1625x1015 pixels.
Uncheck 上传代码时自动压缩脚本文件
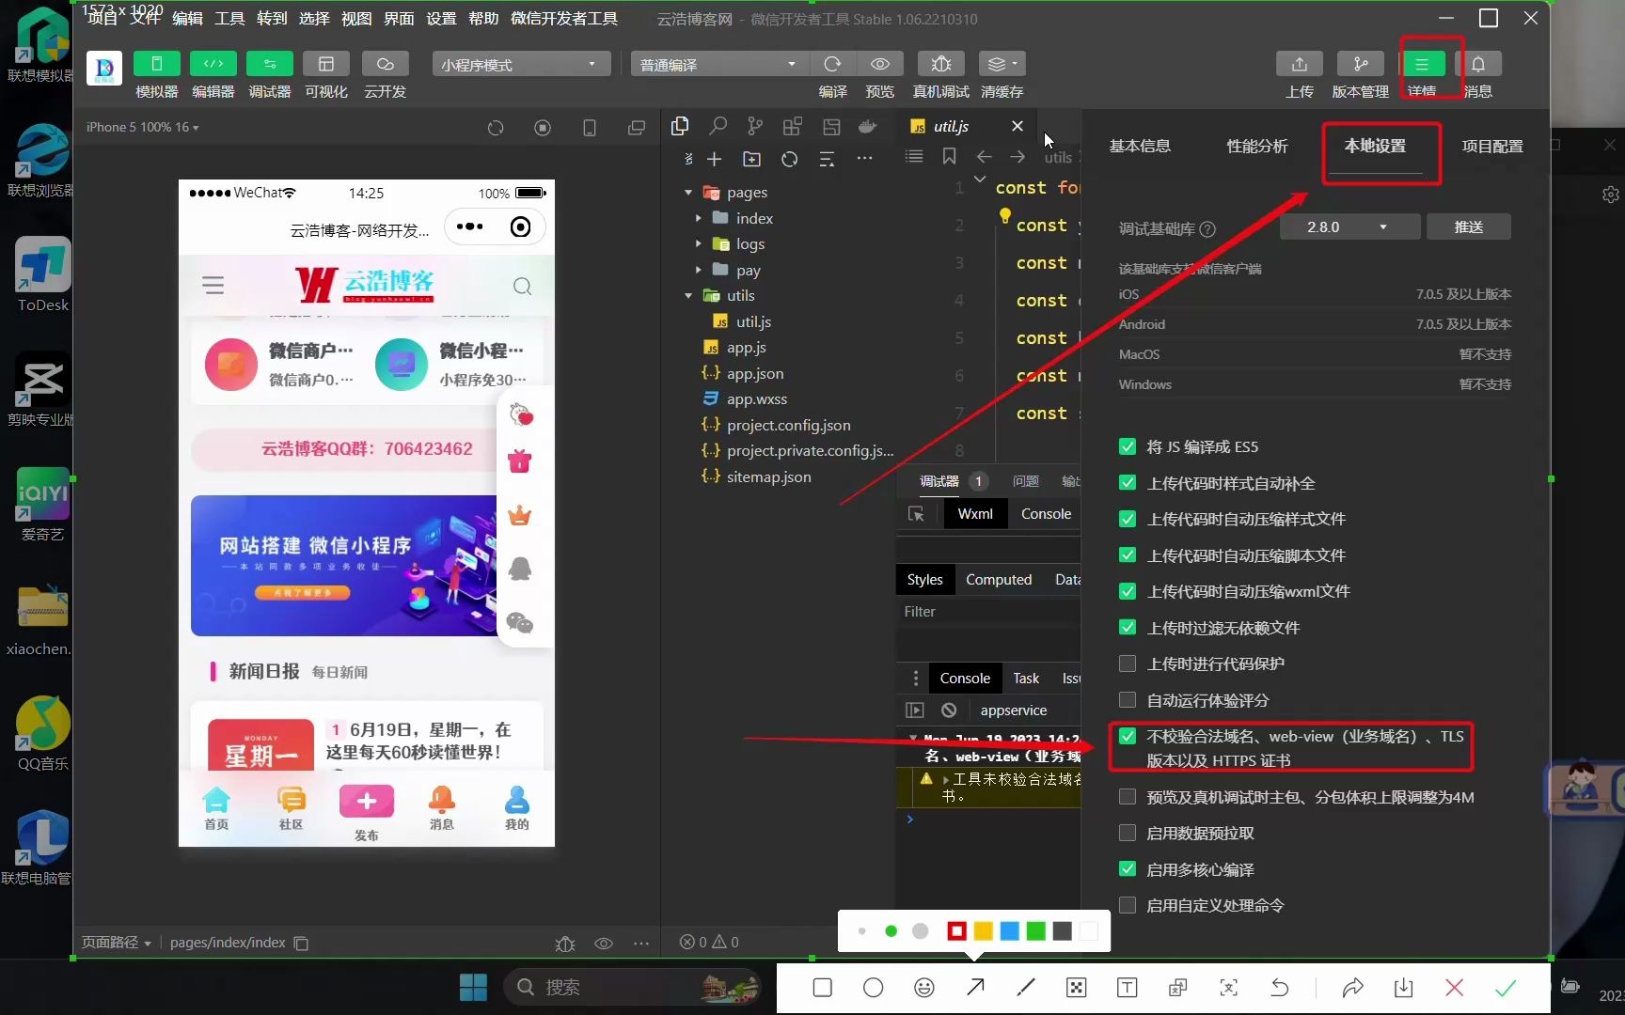coord(1128,555)
